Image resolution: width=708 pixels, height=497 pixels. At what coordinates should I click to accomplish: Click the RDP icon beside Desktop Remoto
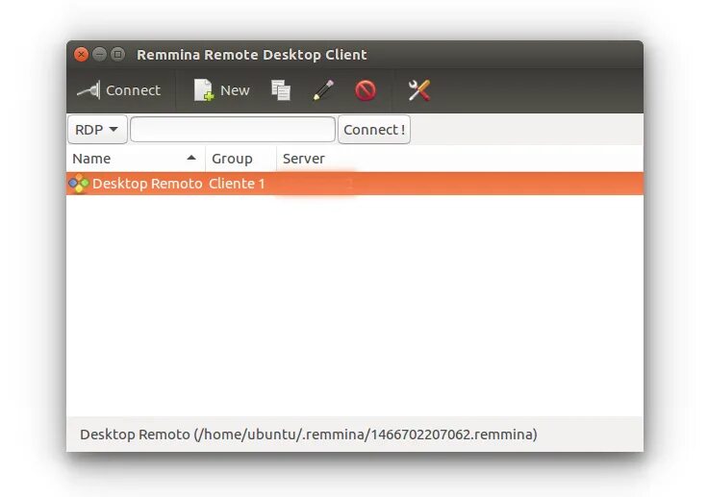point(79,184)
